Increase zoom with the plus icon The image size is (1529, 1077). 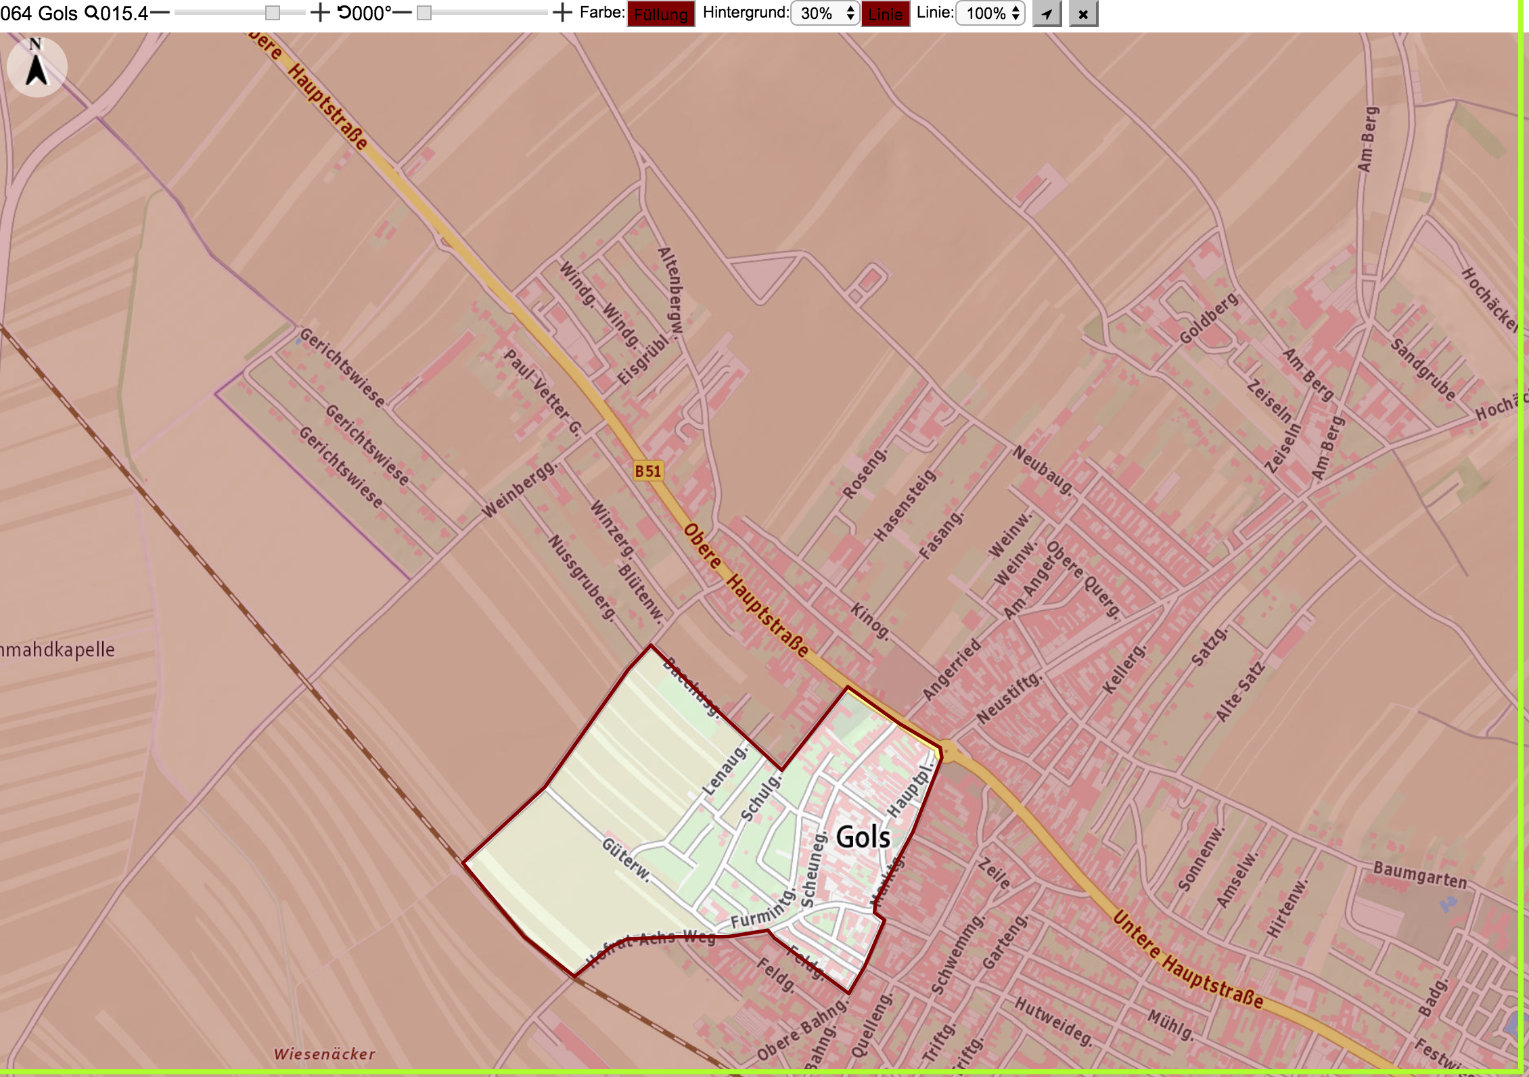(x=320, y=13)
